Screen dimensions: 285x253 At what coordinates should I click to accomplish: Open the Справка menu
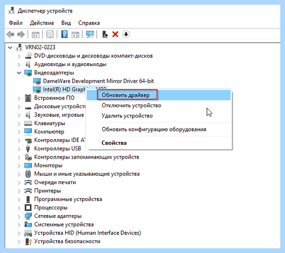89,23
